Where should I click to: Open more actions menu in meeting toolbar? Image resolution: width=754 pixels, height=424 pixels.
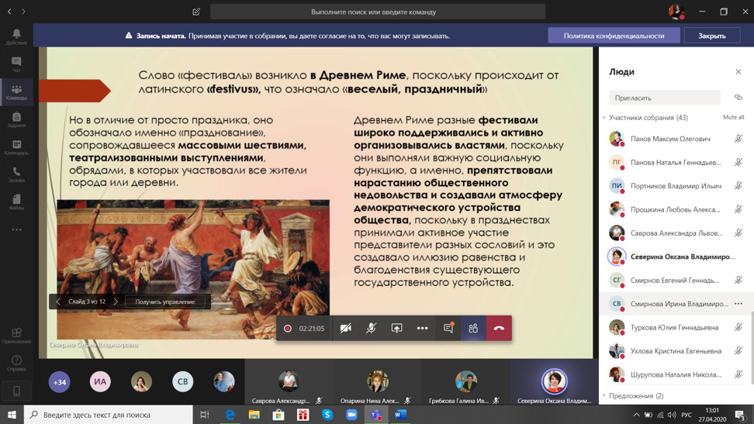[x=422, y=329]
